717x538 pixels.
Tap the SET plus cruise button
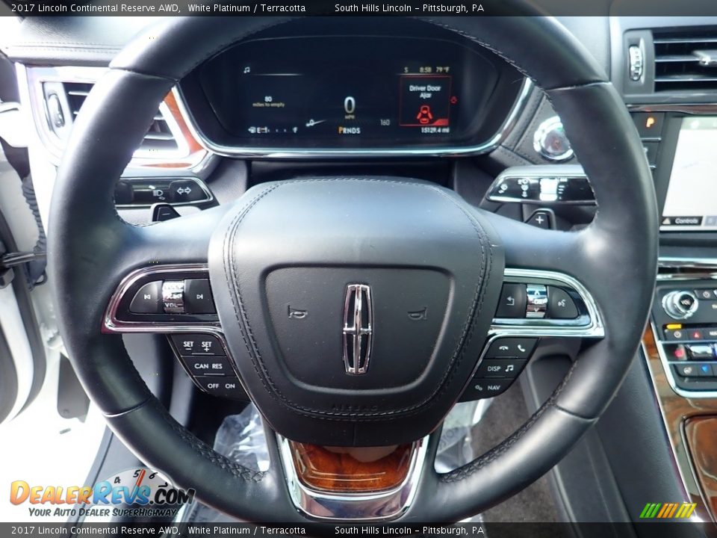click(208, 345)
